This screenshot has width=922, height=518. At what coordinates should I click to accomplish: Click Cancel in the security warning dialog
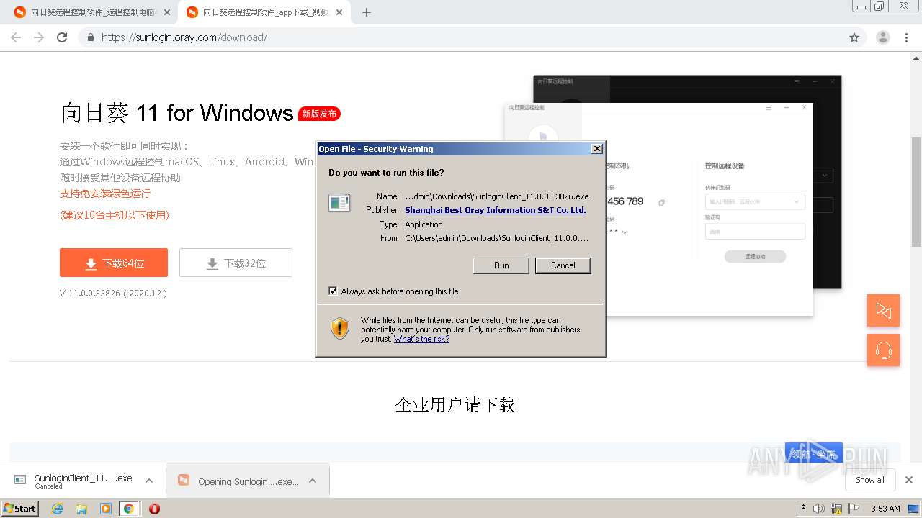[563, 265]
